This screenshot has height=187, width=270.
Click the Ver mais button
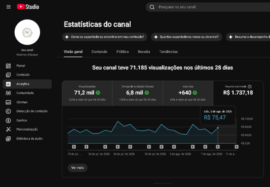[x=77, y=168]
